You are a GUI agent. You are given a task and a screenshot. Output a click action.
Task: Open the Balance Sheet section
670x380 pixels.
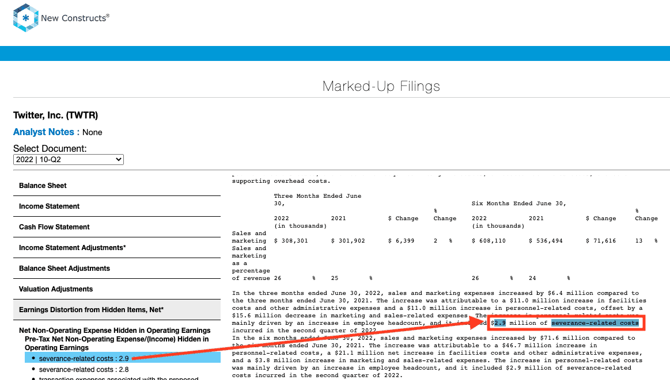coord(117,186)
